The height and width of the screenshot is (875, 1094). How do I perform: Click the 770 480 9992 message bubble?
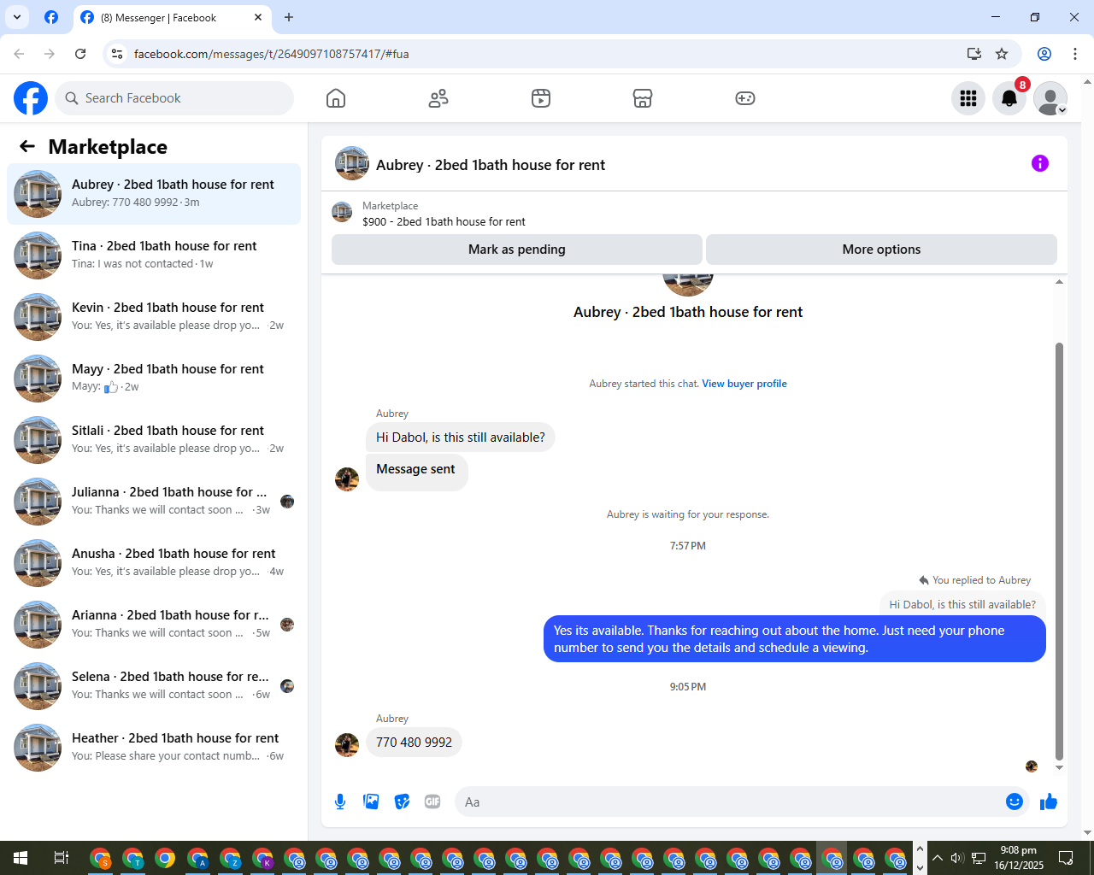click(x=414, y=743)
